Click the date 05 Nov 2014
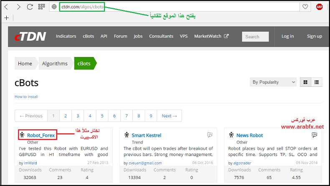The image size is (330, 186). [x=307, y=163]
